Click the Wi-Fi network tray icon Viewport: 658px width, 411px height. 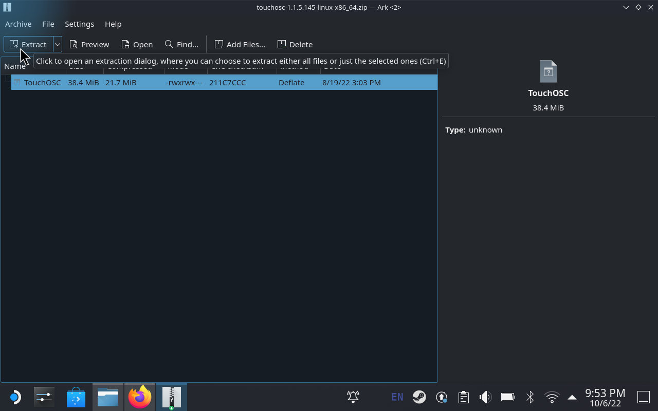552,397
